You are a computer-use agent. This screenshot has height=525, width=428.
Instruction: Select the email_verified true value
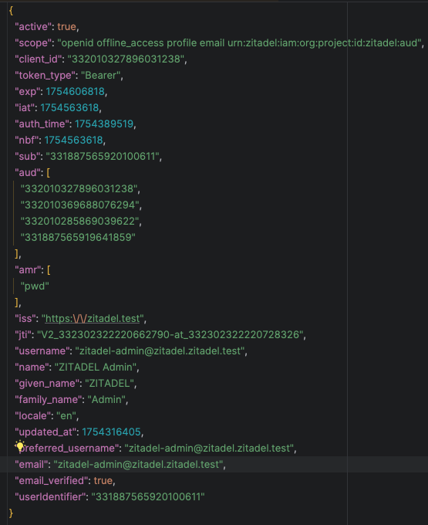(x=103, y=480)
